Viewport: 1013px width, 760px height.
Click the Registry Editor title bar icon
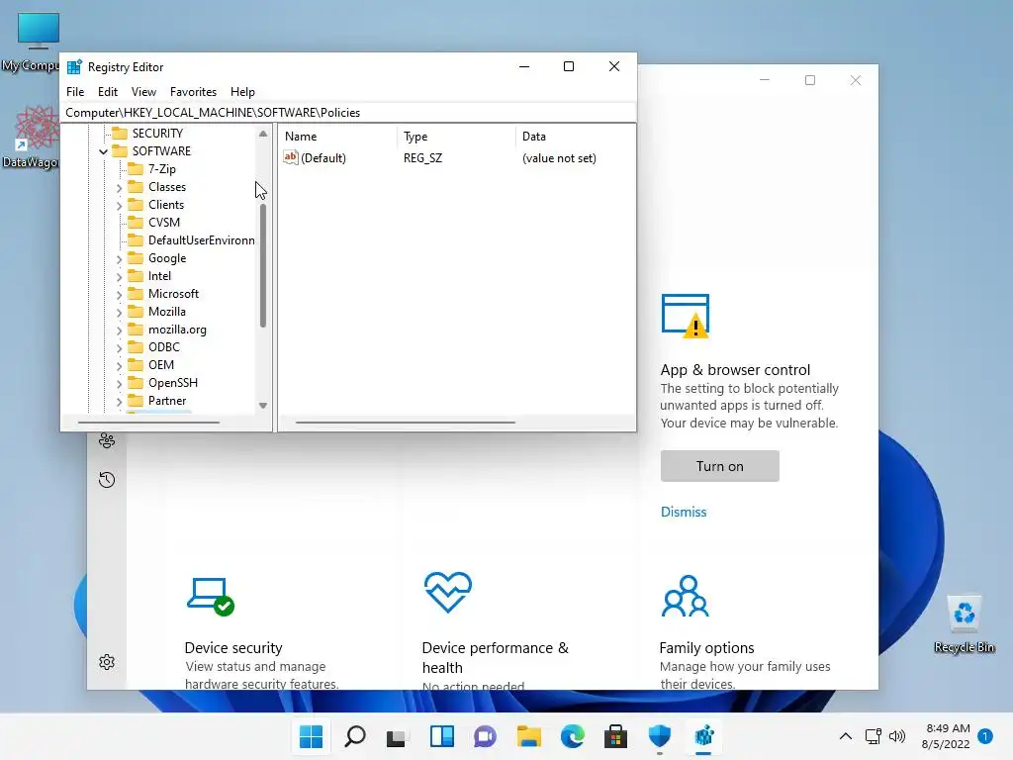[75, 66]
